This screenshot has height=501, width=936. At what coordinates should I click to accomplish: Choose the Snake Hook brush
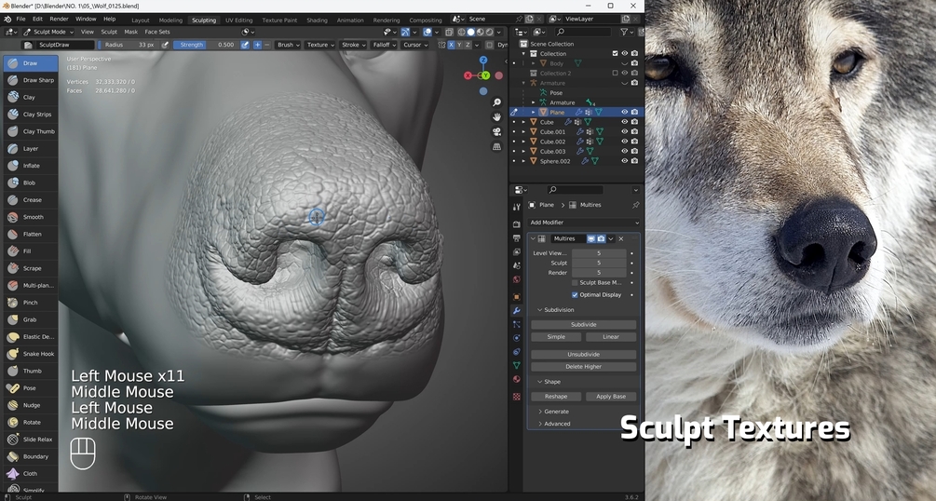[31, 354]
